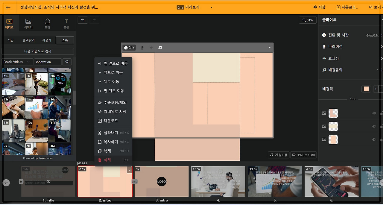Click the 0.1s slide duration badge
This screenshot has height=205, width=383.
(x=129, y=48)
